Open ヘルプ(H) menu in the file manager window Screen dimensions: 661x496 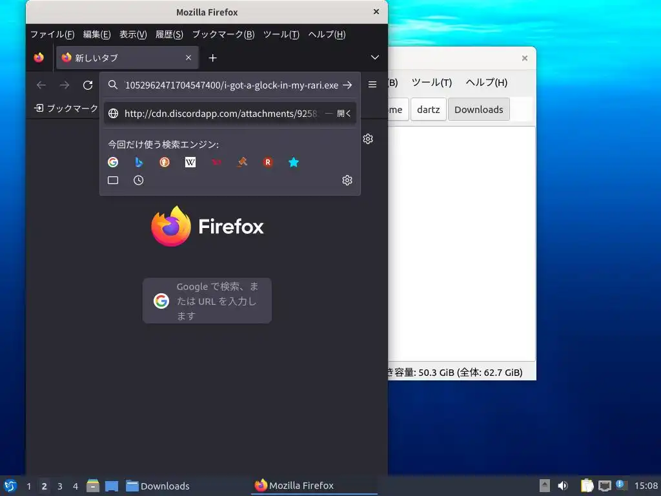coord(487,83)
